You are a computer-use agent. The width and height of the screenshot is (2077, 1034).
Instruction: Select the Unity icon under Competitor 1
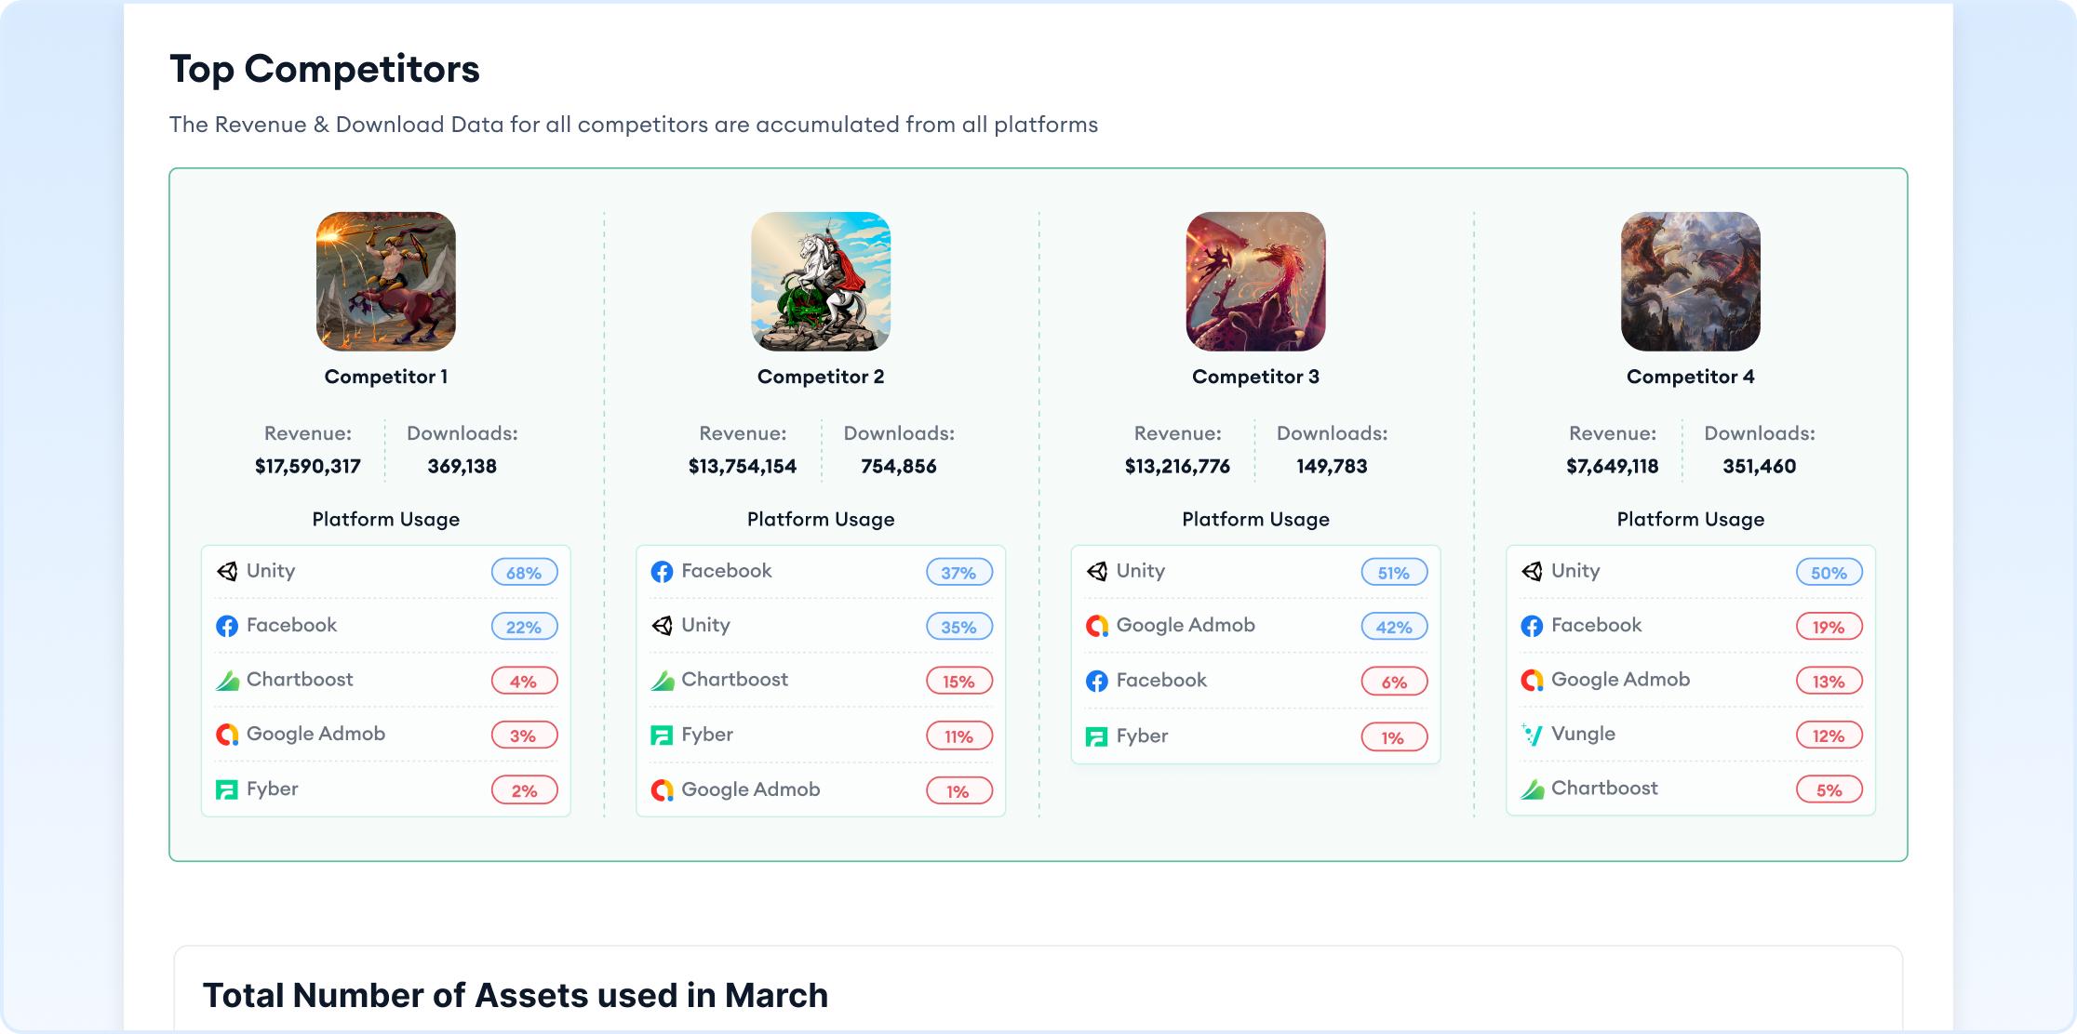pos(229,573)
